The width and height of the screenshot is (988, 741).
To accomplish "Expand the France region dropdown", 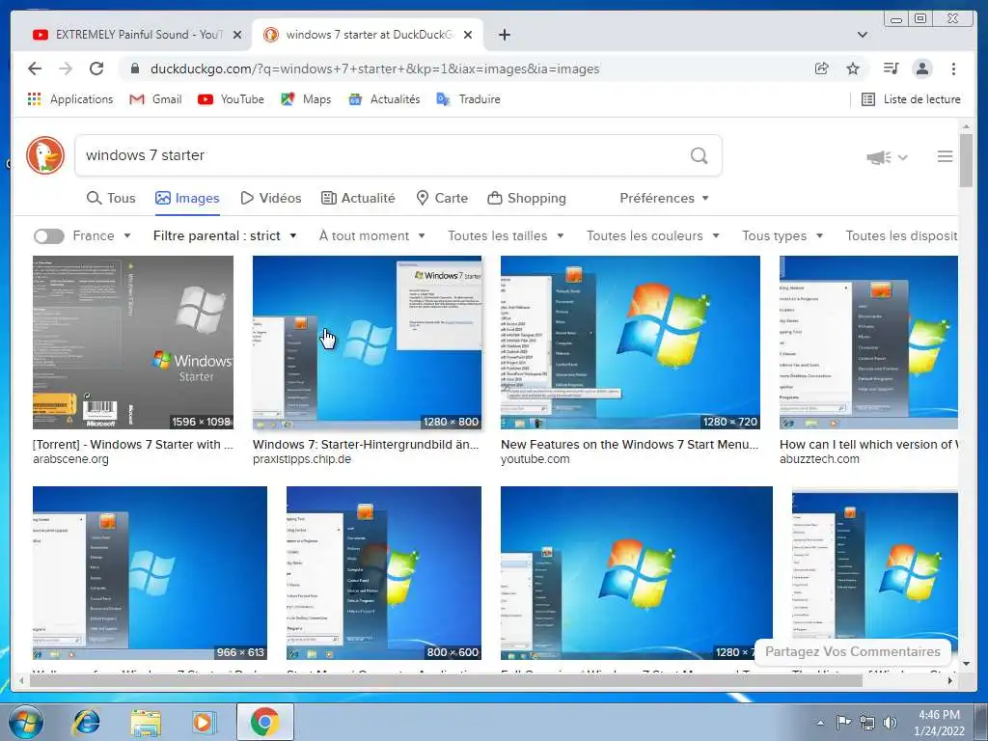I will tap(102, 235).
